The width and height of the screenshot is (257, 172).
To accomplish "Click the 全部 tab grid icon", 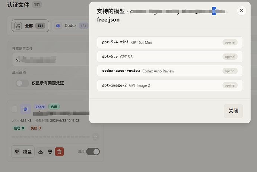I will (x=18, y=26).
